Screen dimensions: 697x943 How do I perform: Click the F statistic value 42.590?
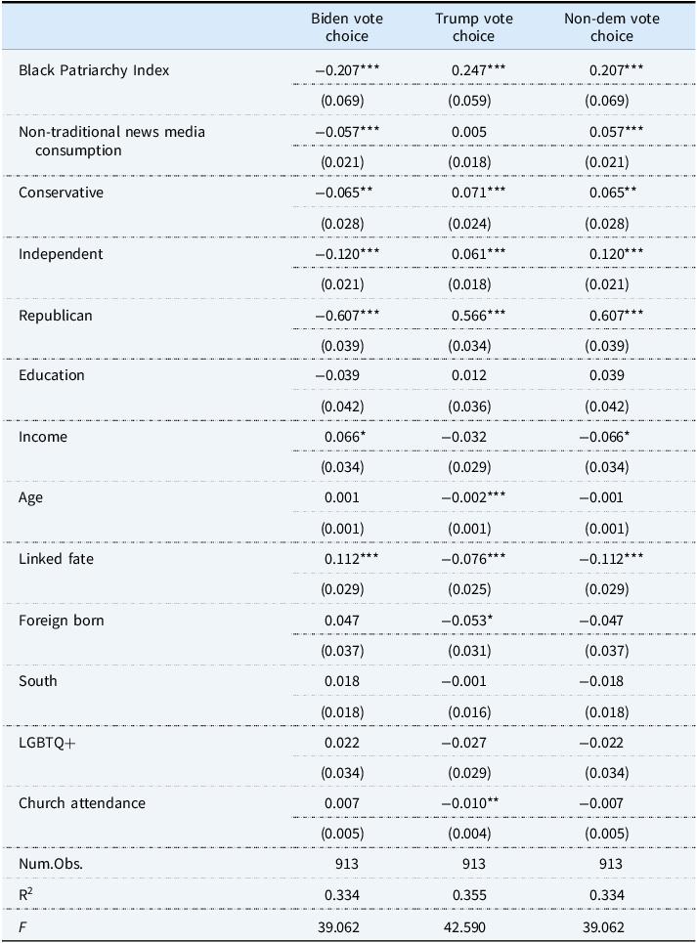[x=464, y=927]
